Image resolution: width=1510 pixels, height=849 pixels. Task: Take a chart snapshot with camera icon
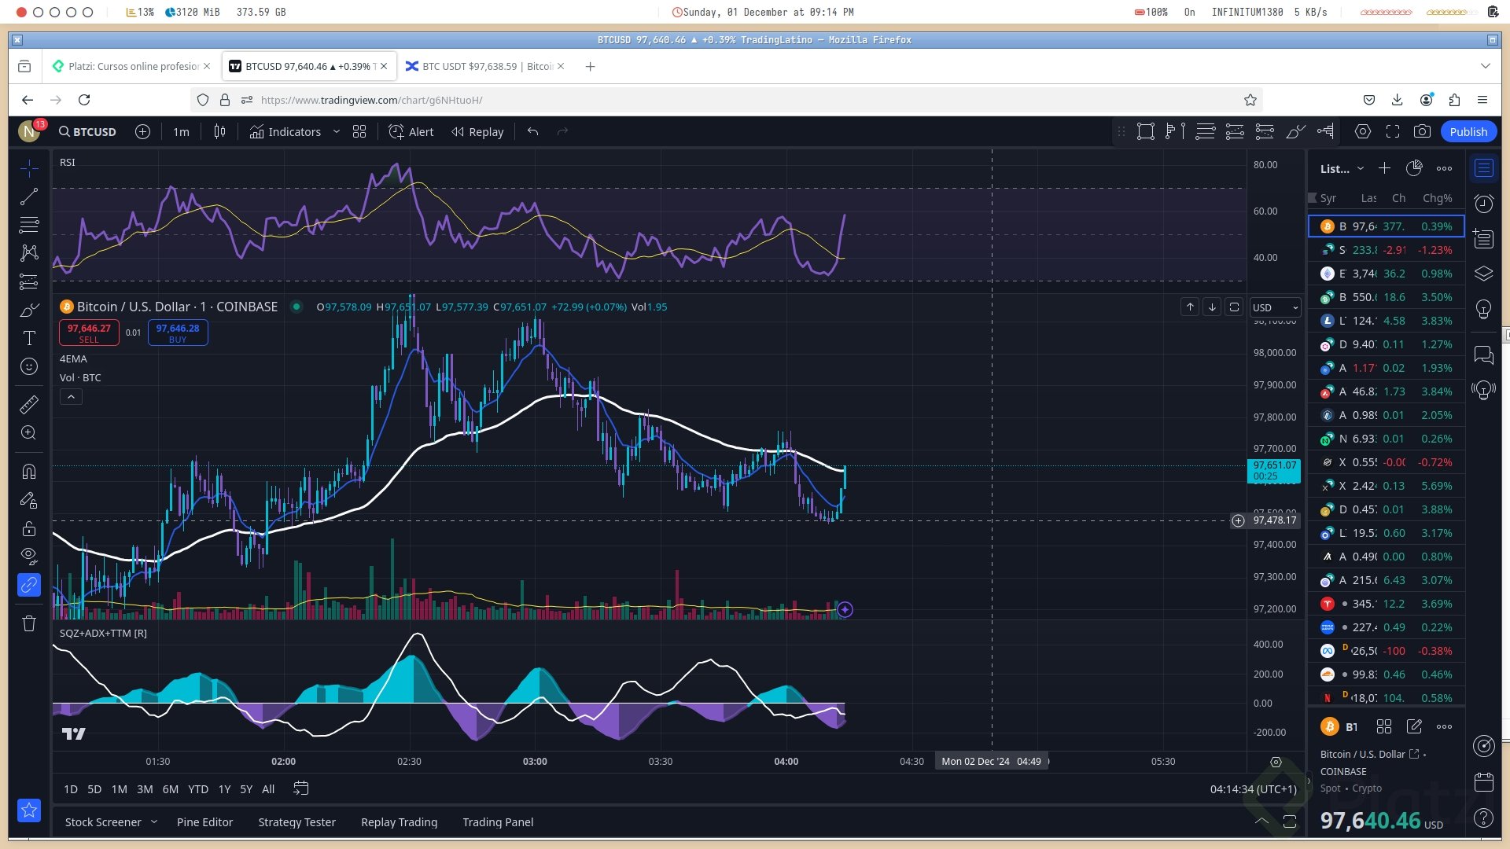click(x=1422, y=132)
